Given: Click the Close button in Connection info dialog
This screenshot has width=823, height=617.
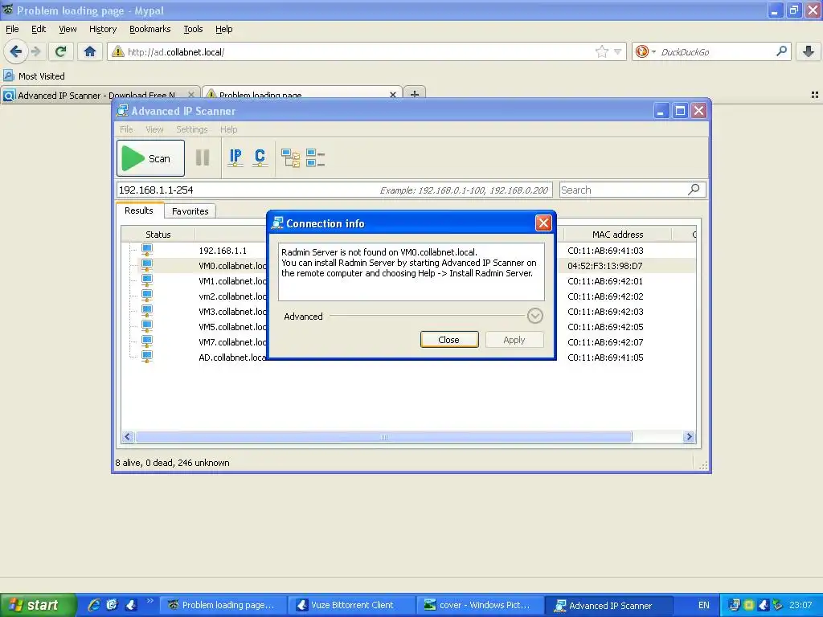Looking at the screenshot, I should tap(449, 340).
